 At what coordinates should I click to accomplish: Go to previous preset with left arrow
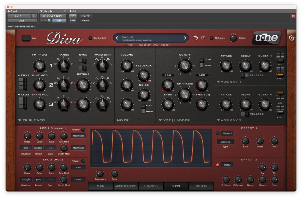(116, 38)
